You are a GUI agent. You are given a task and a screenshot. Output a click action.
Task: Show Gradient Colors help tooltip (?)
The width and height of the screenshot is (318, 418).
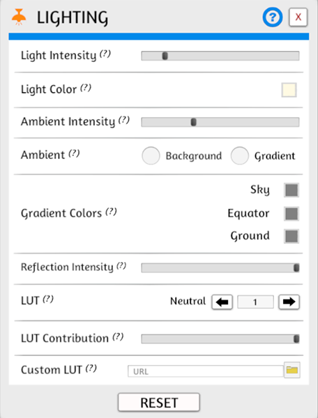112,212
